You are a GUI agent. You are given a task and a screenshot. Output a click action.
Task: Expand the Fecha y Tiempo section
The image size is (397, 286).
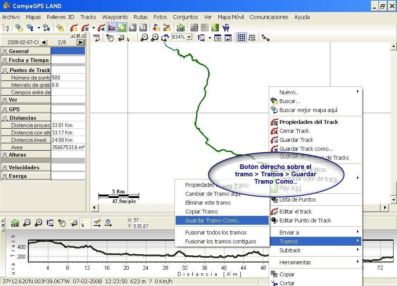pyautogui.click(x=5, y=60)
